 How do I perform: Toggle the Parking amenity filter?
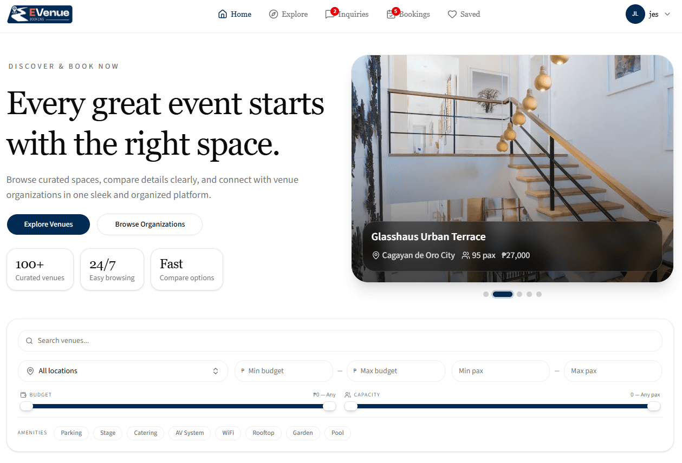click(x=71, y=433)
